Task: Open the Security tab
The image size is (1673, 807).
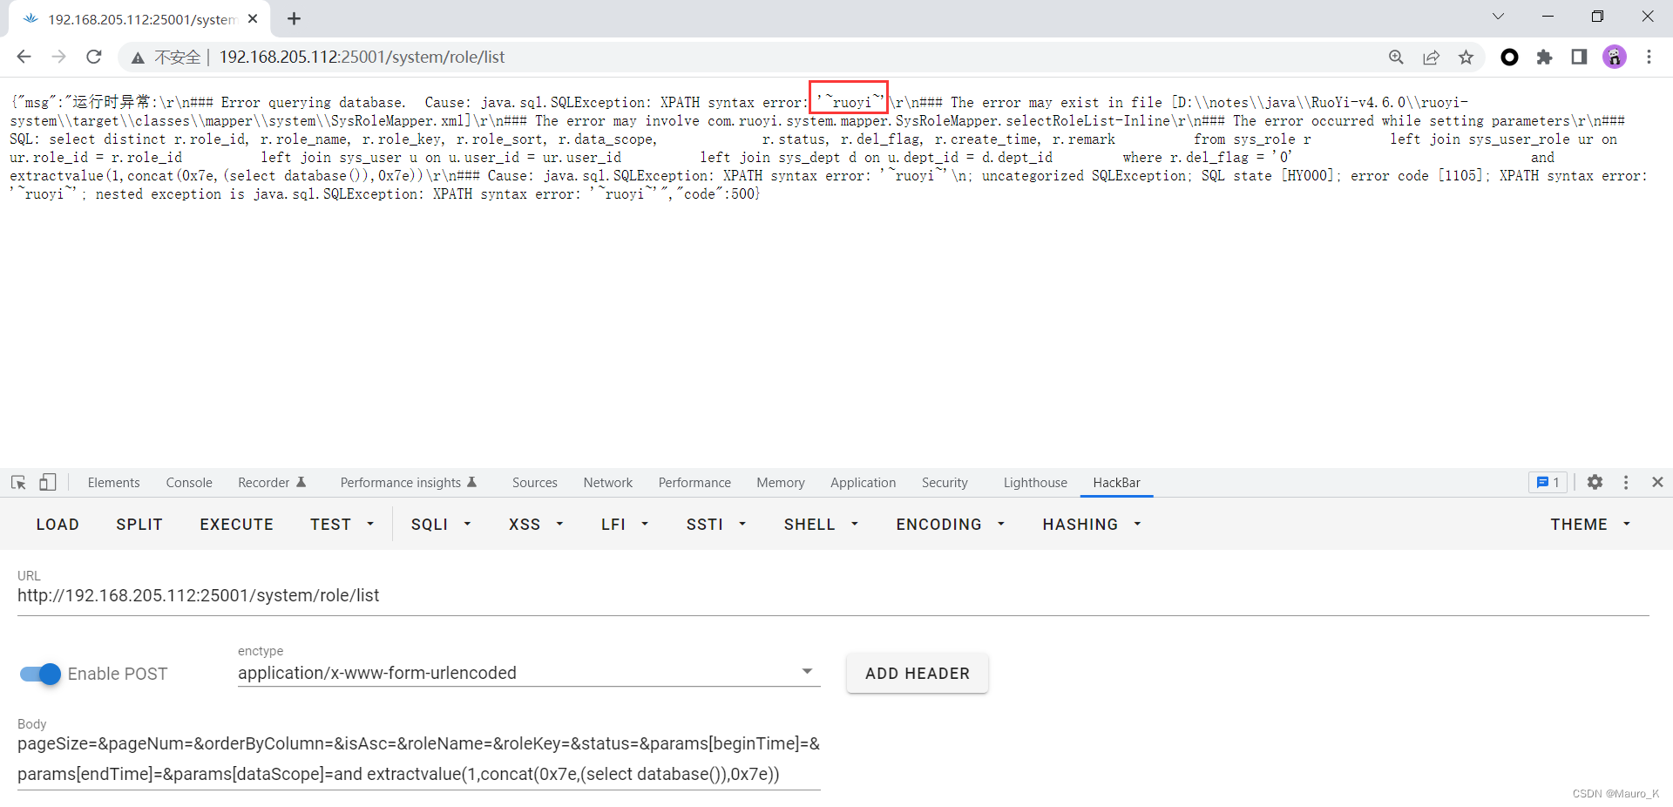Action: click(945, 483)
